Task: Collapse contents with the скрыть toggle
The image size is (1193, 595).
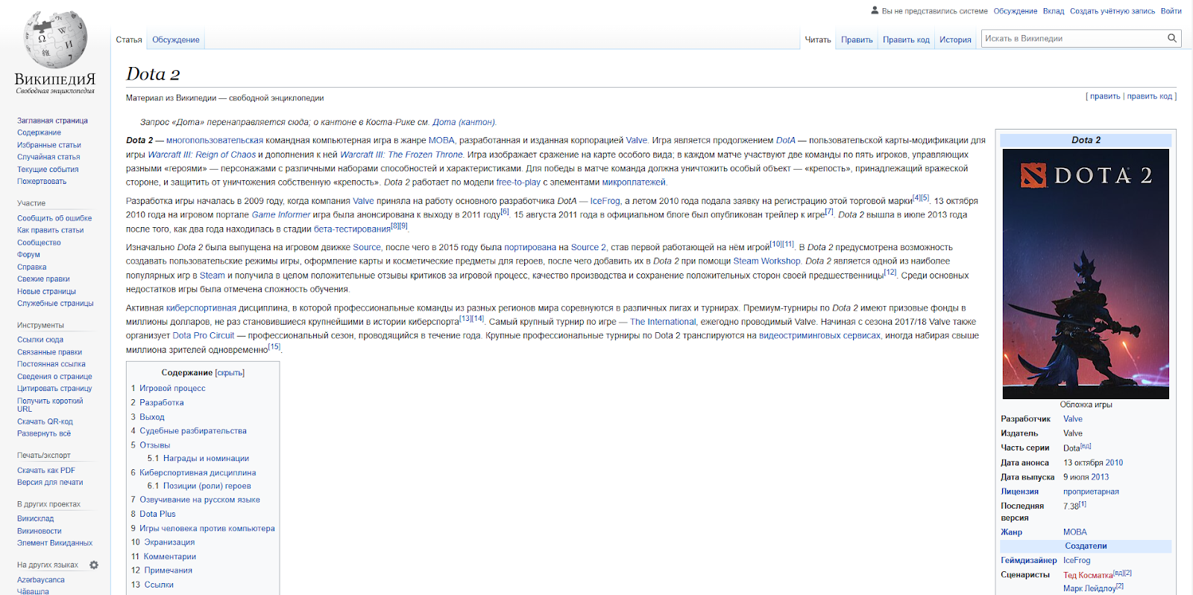Action: pos(230,372)
